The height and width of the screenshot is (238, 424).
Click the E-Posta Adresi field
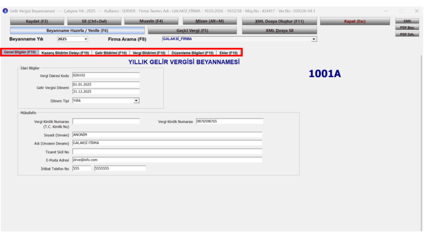[x=167, y=160]
